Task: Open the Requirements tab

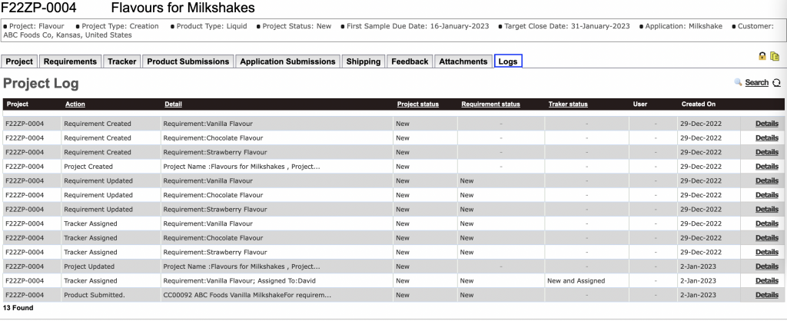Action: click(x=70, y=61)
